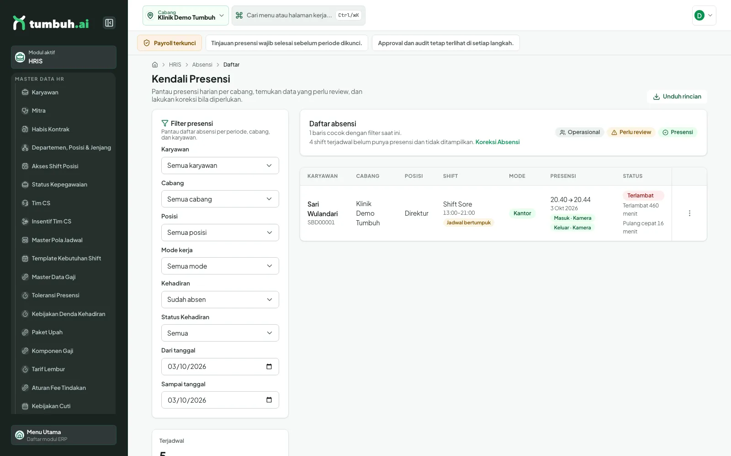The width and height of the screenshot is (731, 456).
Task: Expand the Semua mode dropdown
Action: (x=220, y=266)
